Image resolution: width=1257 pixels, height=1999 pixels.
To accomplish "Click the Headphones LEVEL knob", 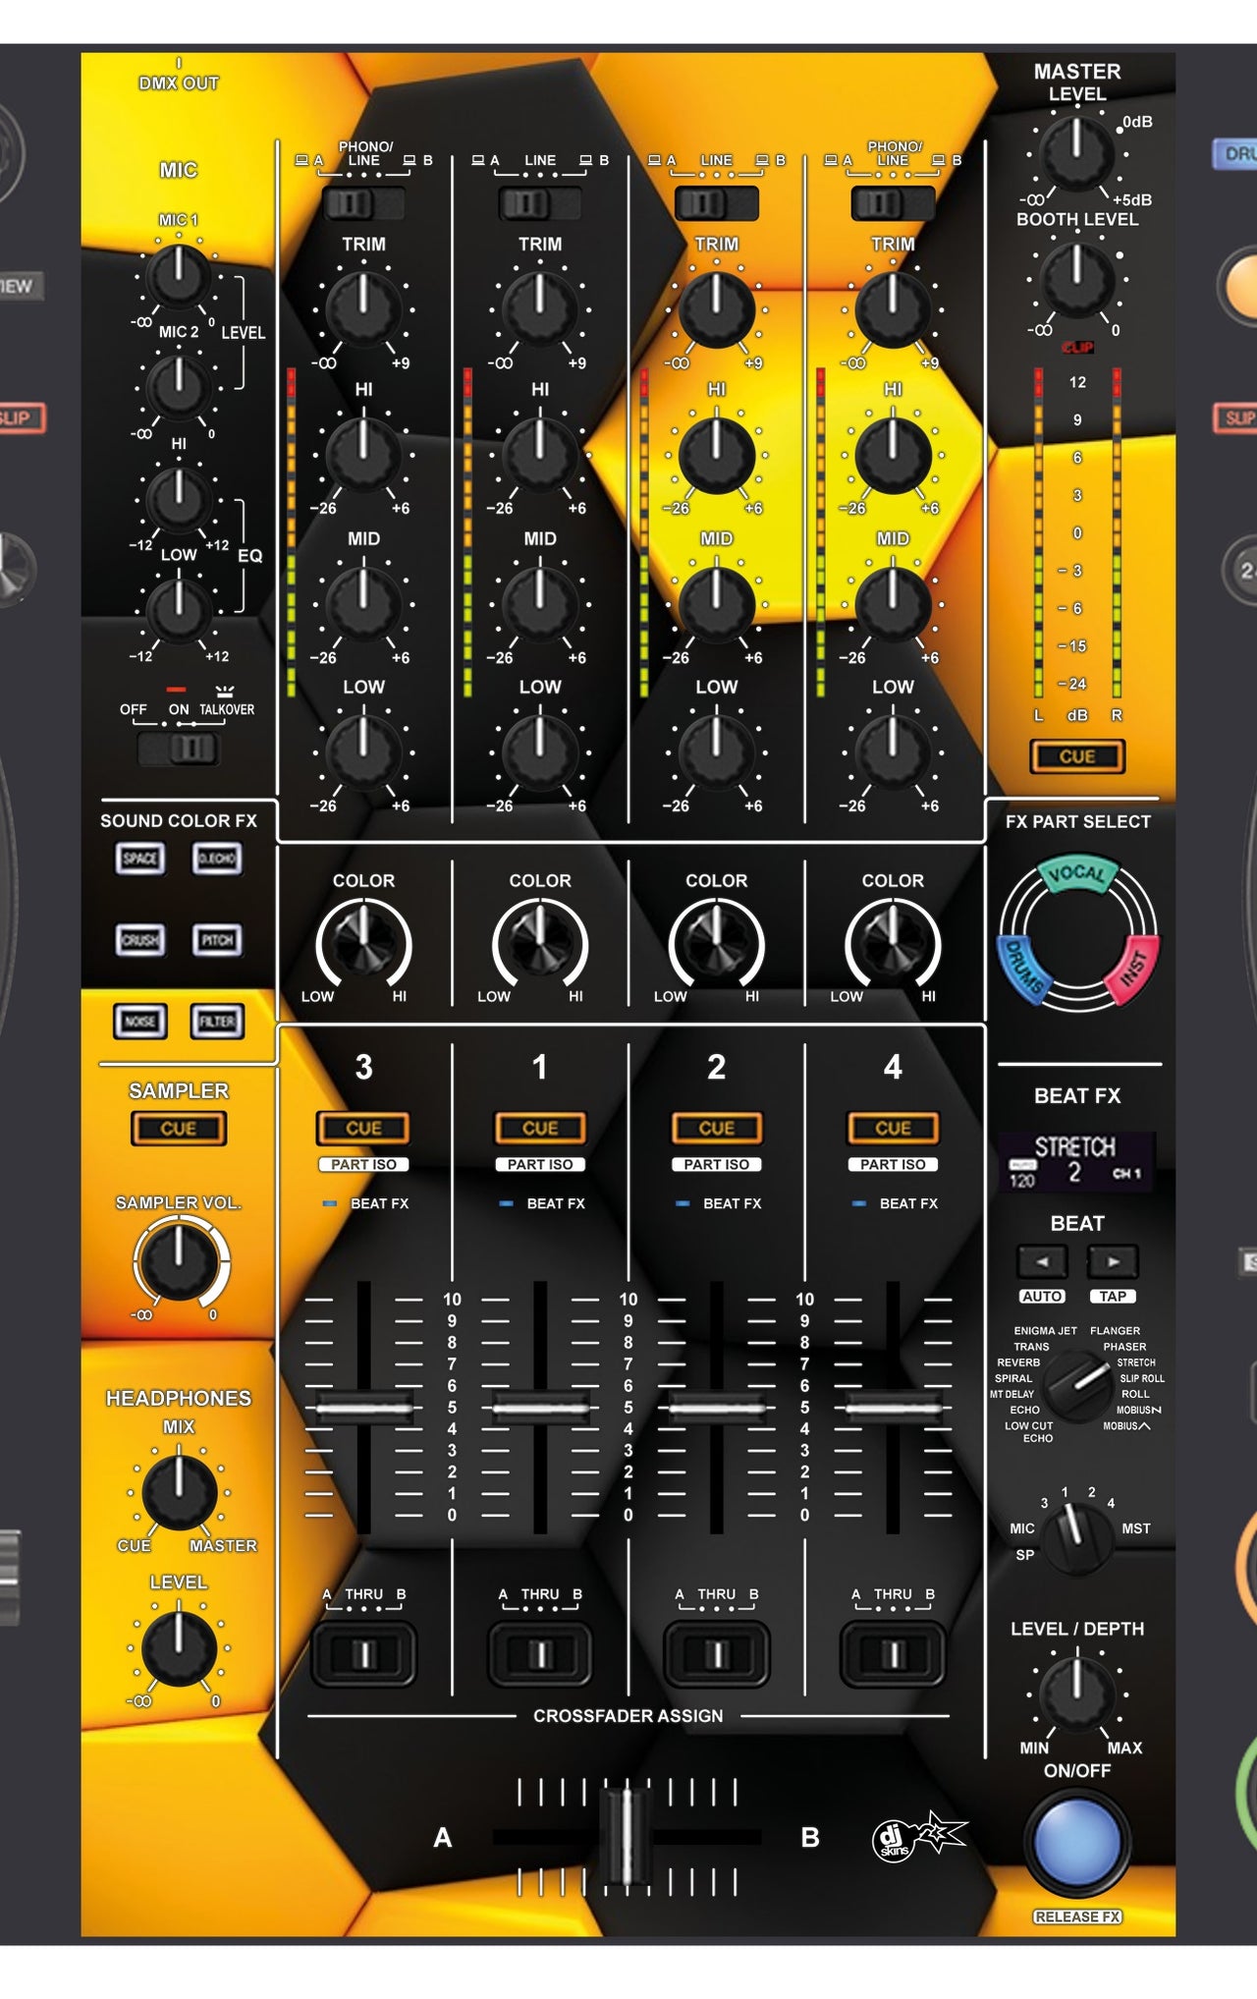I will tap(179, 1648).
